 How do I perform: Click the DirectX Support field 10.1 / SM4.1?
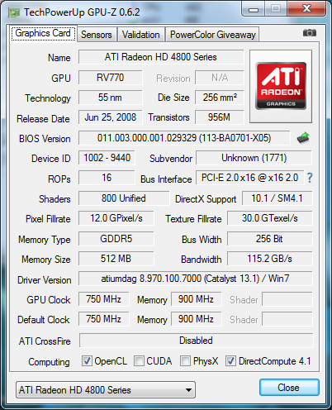[277, 198]
